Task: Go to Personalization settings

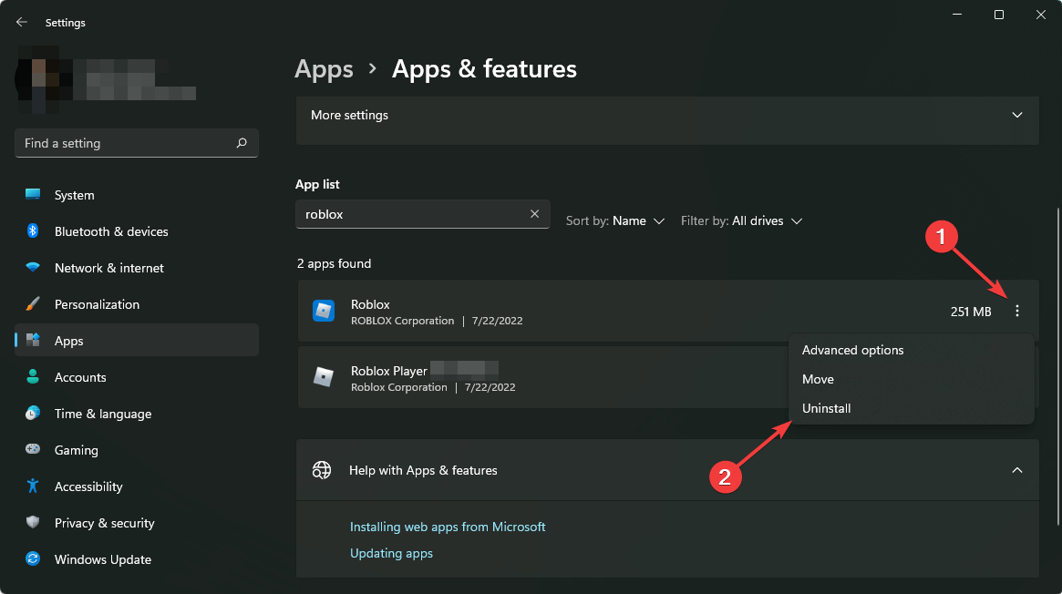Action: [x=136, y=304]
